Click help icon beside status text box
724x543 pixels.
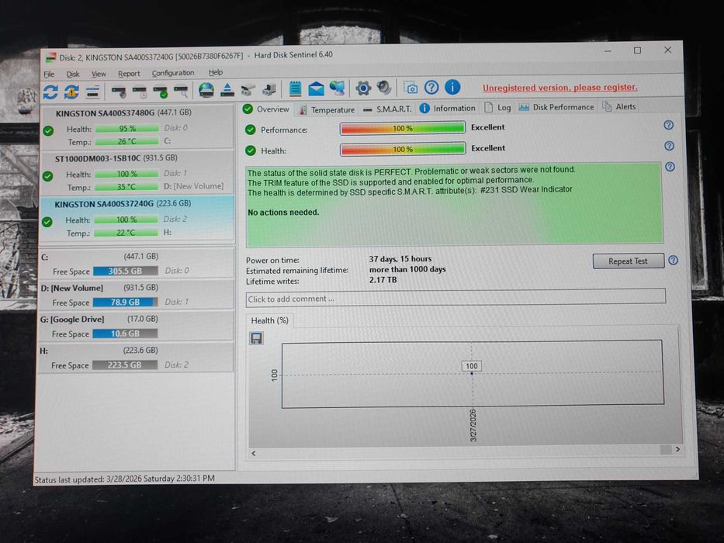(670, 167)
